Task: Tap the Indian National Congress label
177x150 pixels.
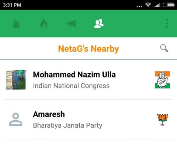Action: pos(71,86)
